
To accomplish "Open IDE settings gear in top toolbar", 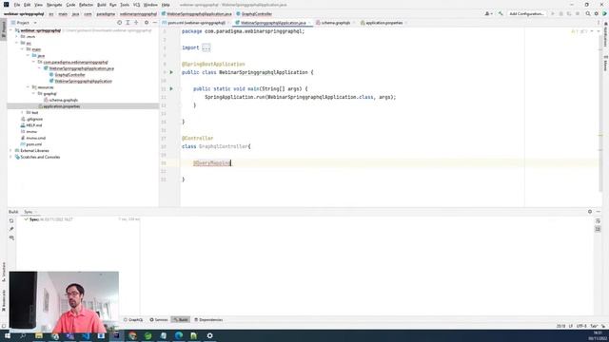I will [x=597, y=13].
